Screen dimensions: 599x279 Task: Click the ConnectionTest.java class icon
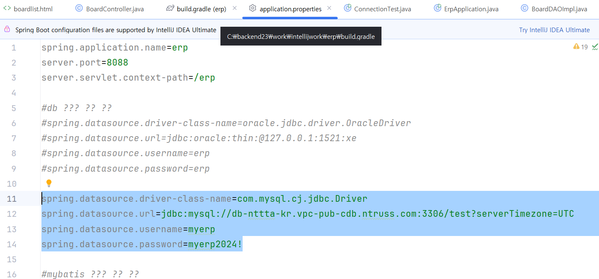point(348,8)
